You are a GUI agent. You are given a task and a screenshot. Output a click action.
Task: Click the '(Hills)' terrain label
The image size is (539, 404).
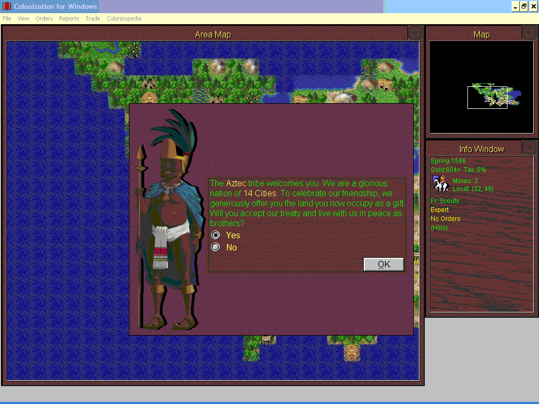(439, 227)
